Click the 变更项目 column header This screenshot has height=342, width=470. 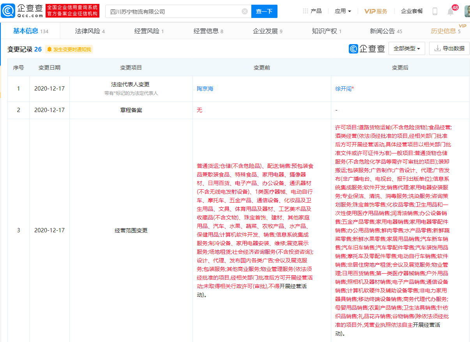(x=131, y=68)
